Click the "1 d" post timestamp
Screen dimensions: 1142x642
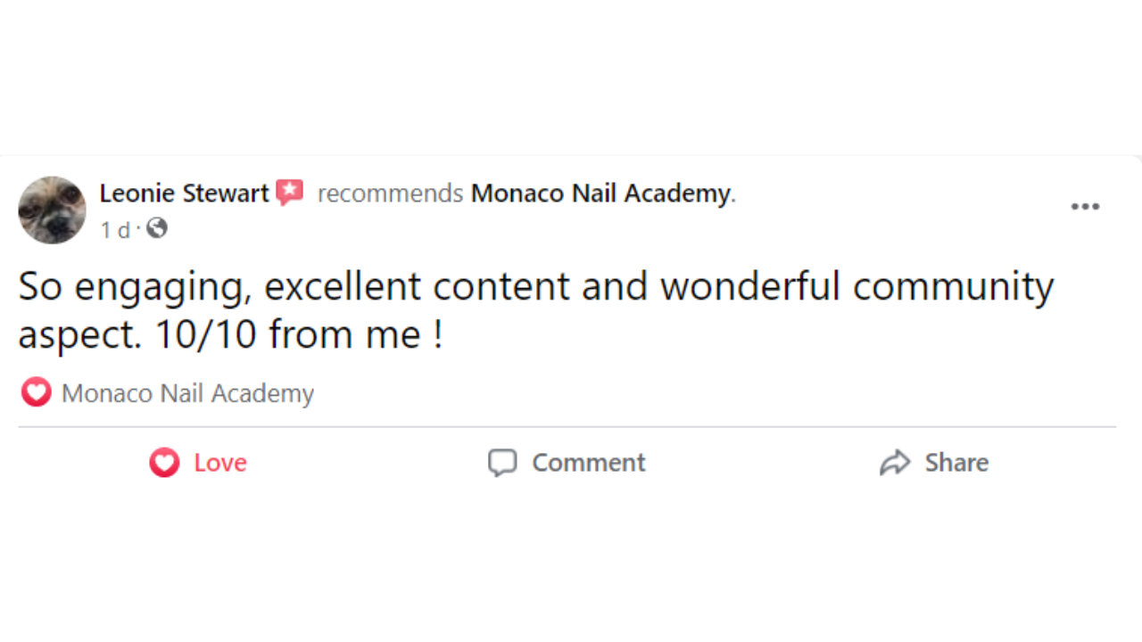tap(114, 230)
